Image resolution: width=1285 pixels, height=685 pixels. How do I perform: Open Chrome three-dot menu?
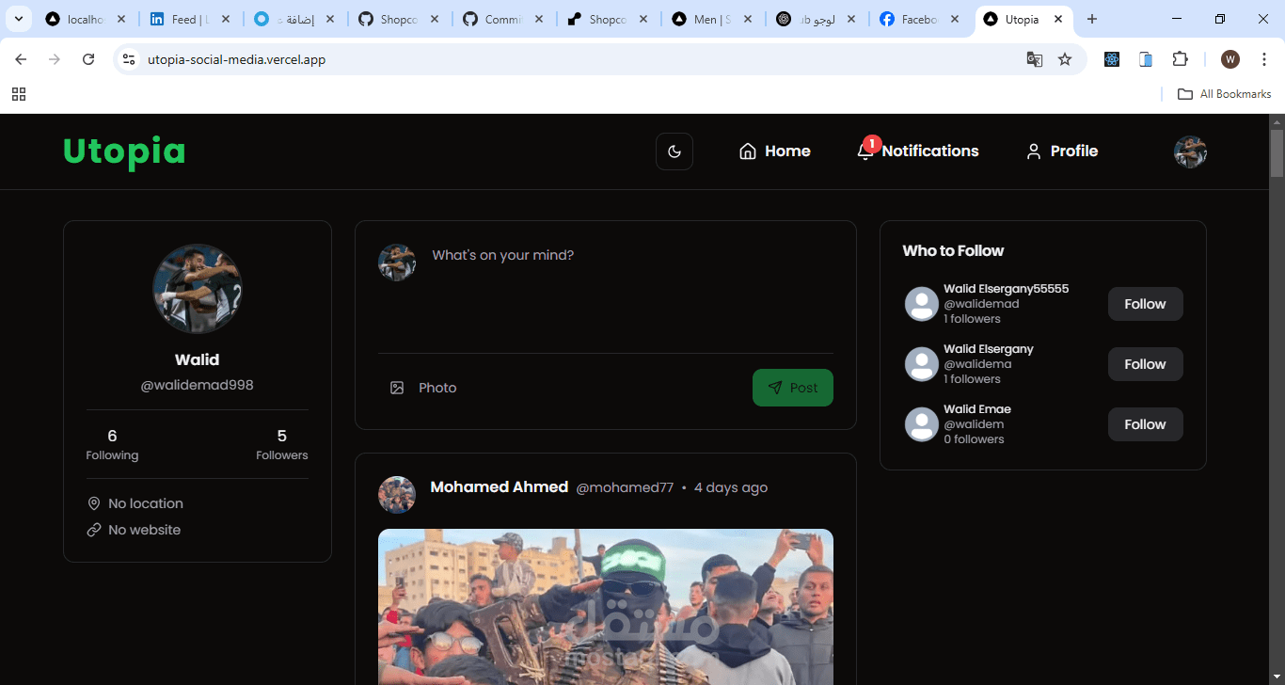point(1264,59)
